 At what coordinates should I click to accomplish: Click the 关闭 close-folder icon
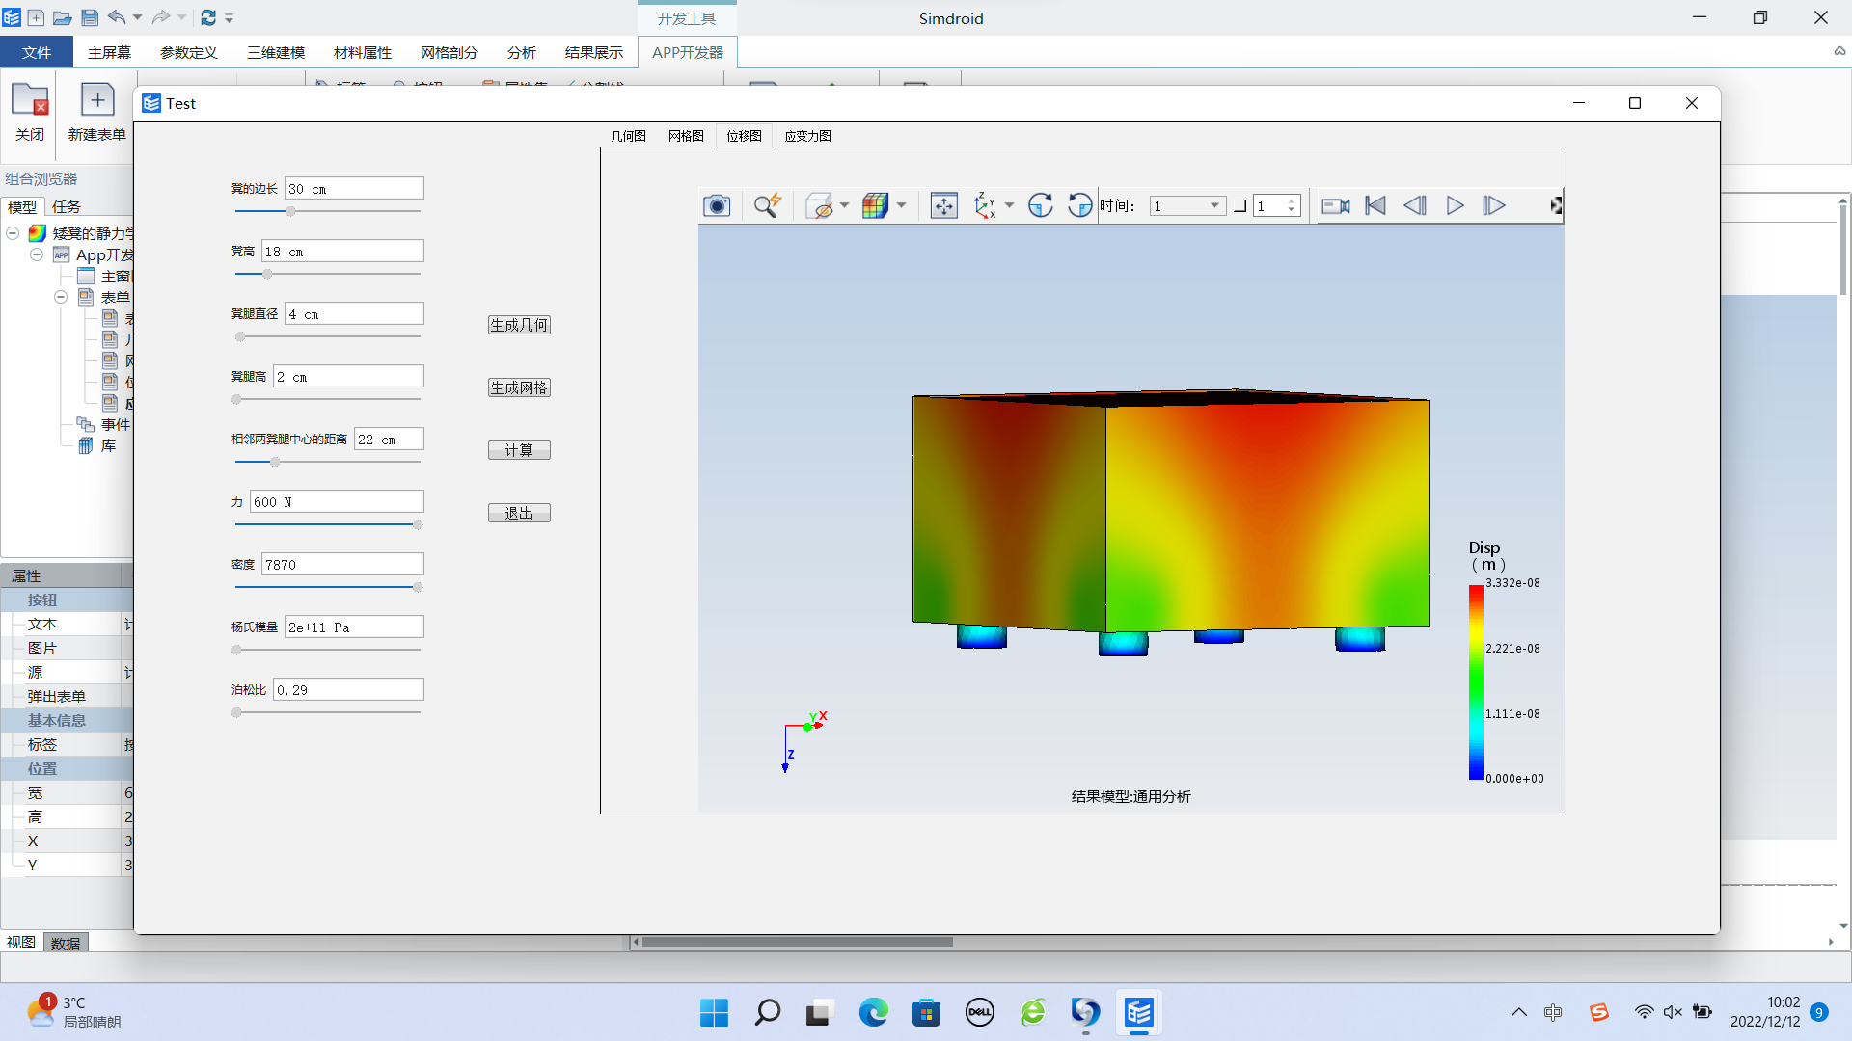coord(30,100)
